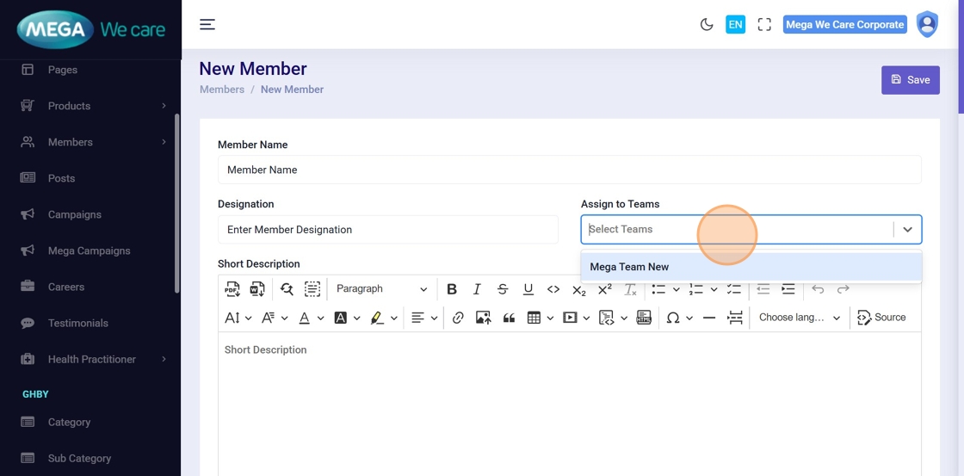Toggle fullscreen mode
The width and height of the screenshot is (964, 476).
coord(764,25)
